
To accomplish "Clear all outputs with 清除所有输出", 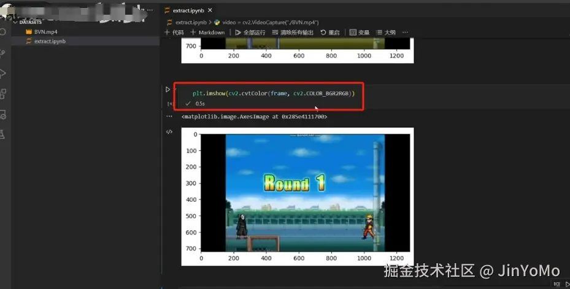I will [x=293, y=33].
